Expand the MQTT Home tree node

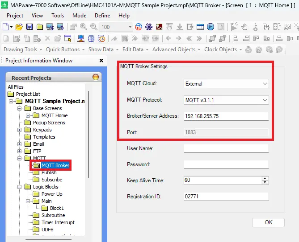click(x=28, y=115)
